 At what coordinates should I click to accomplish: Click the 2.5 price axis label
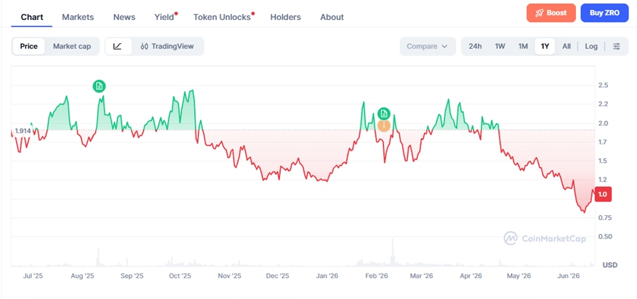tap(603, 86)
